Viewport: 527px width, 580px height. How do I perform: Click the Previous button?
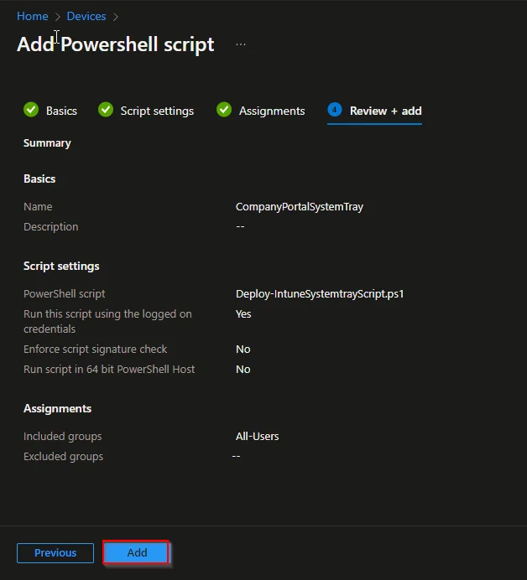pos(55,553)
